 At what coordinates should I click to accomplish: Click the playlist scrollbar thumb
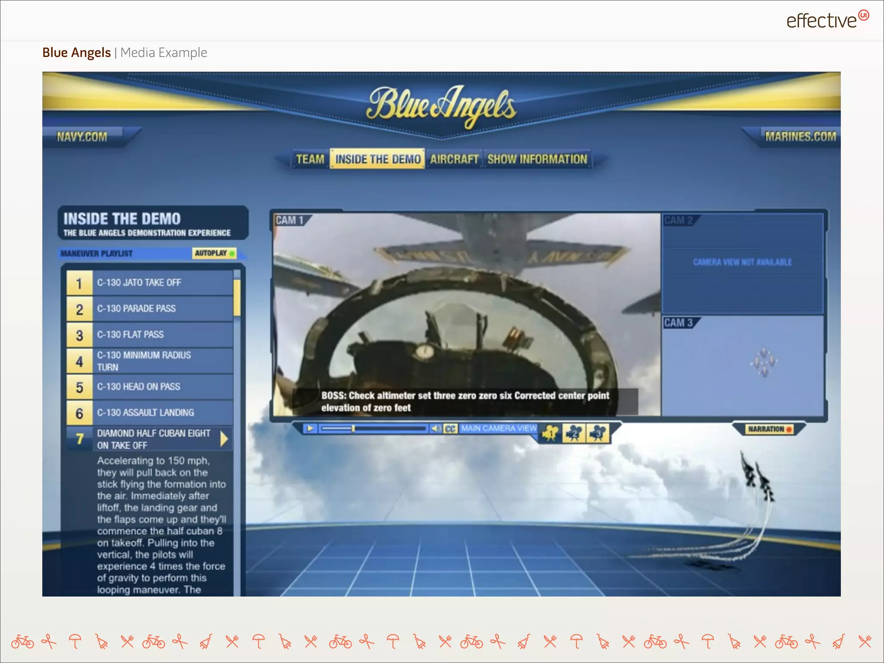[237, 298]
